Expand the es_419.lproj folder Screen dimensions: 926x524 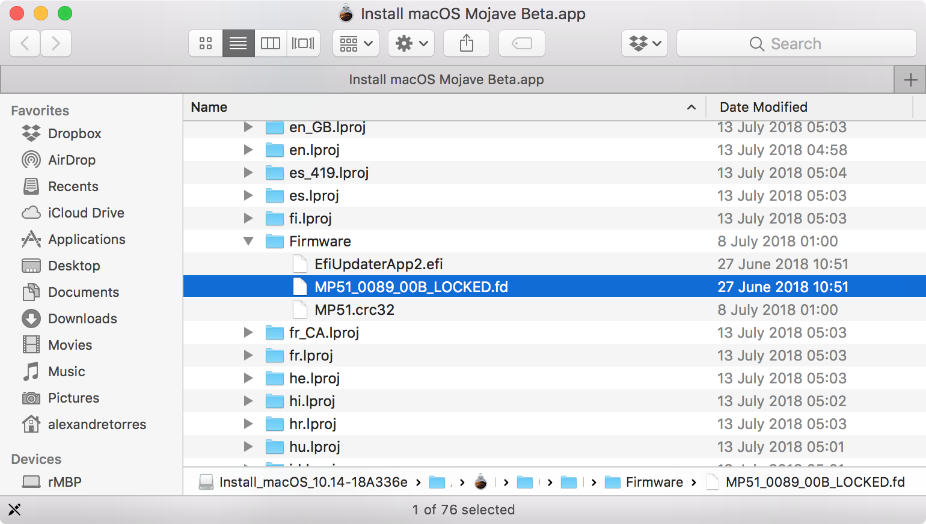[248, 172]
